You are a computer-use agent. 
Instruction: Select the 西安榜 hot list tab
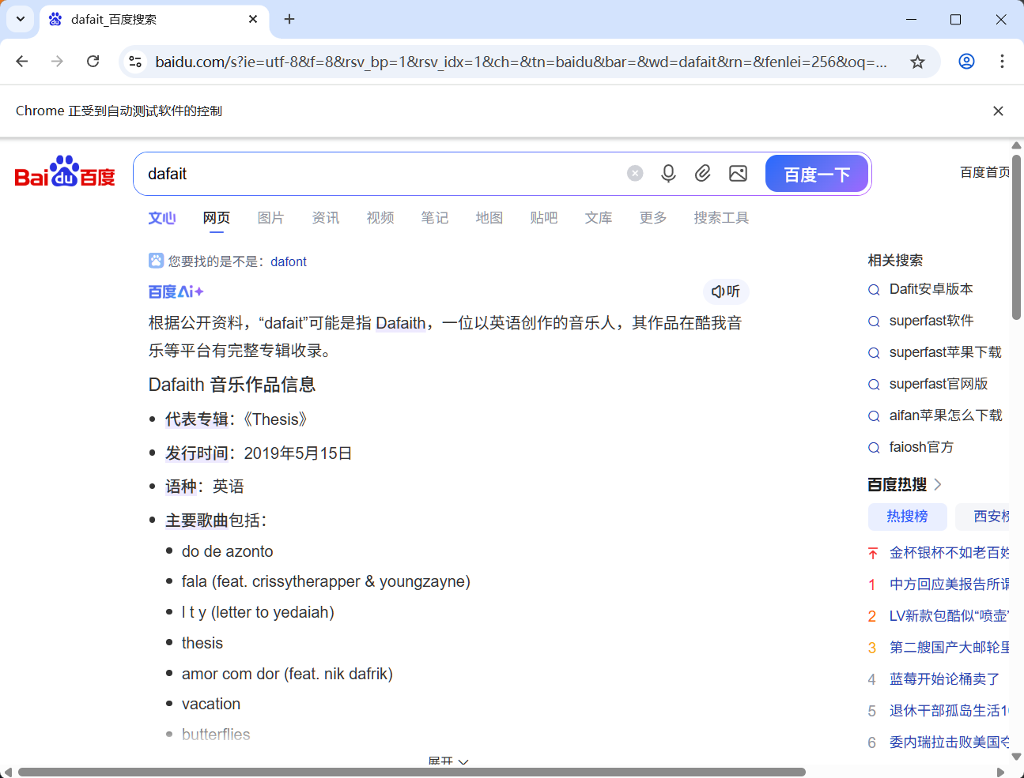(983, 517)
